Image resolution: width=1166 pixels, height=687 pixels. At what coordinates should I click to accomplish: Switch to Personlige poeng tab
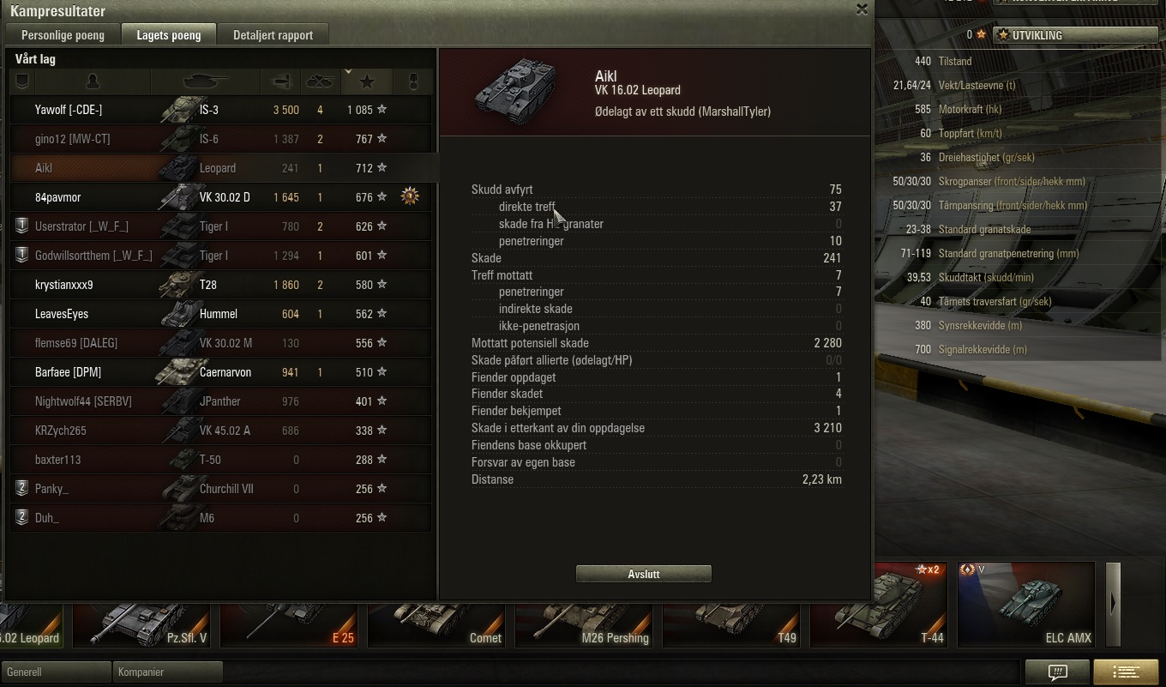[x=63, y=35]
